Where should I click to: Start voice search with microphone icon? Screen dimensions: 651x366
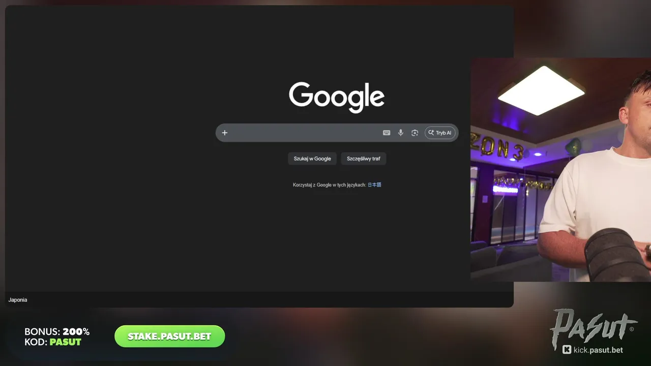pyautogui.click(x=401, y=133)
